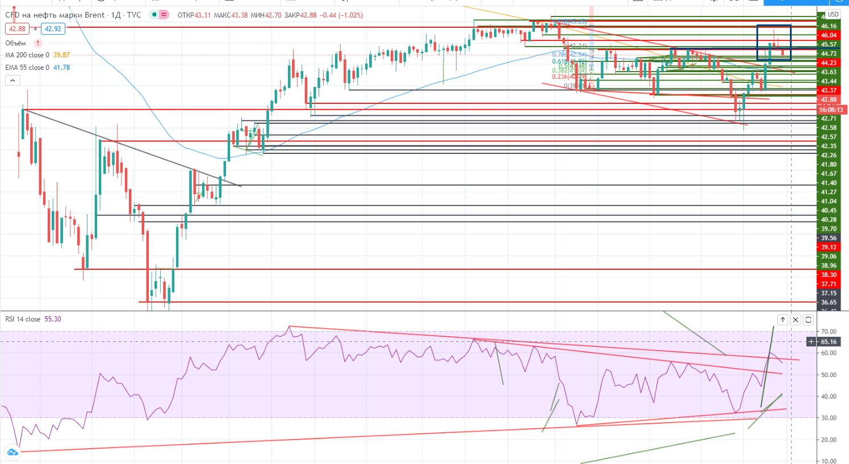Click the blue cloud icon in bottom-left corner
The width and height of the screenshot is (849, 464).
[12, 453]
